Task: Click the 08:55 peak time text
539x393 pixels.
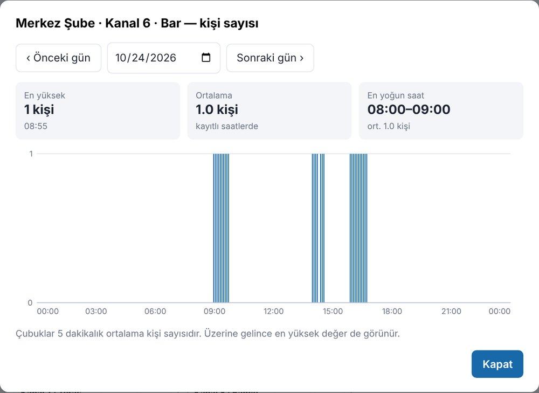Action: (x=36, y=126)
